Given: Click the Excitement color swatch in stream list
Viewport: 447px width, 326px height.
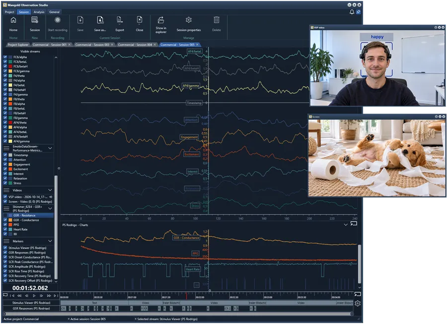Looking at the screenshot, I should pyautogui.click(x=10, y=169).
